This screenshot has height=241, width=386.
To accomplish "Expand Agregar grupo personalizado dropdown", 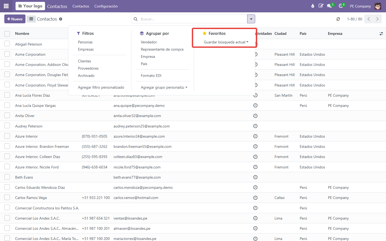I will (x=164, y=87).
